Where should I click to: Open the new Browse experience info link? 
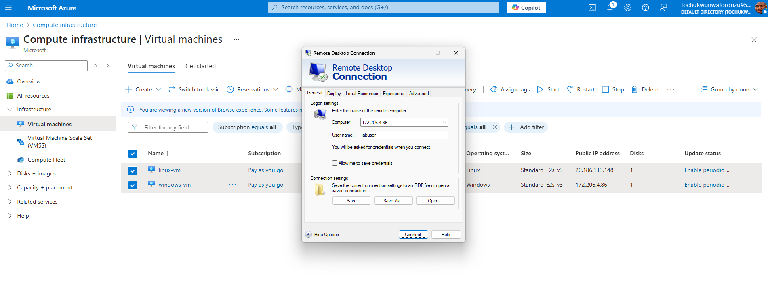point(221,110)
